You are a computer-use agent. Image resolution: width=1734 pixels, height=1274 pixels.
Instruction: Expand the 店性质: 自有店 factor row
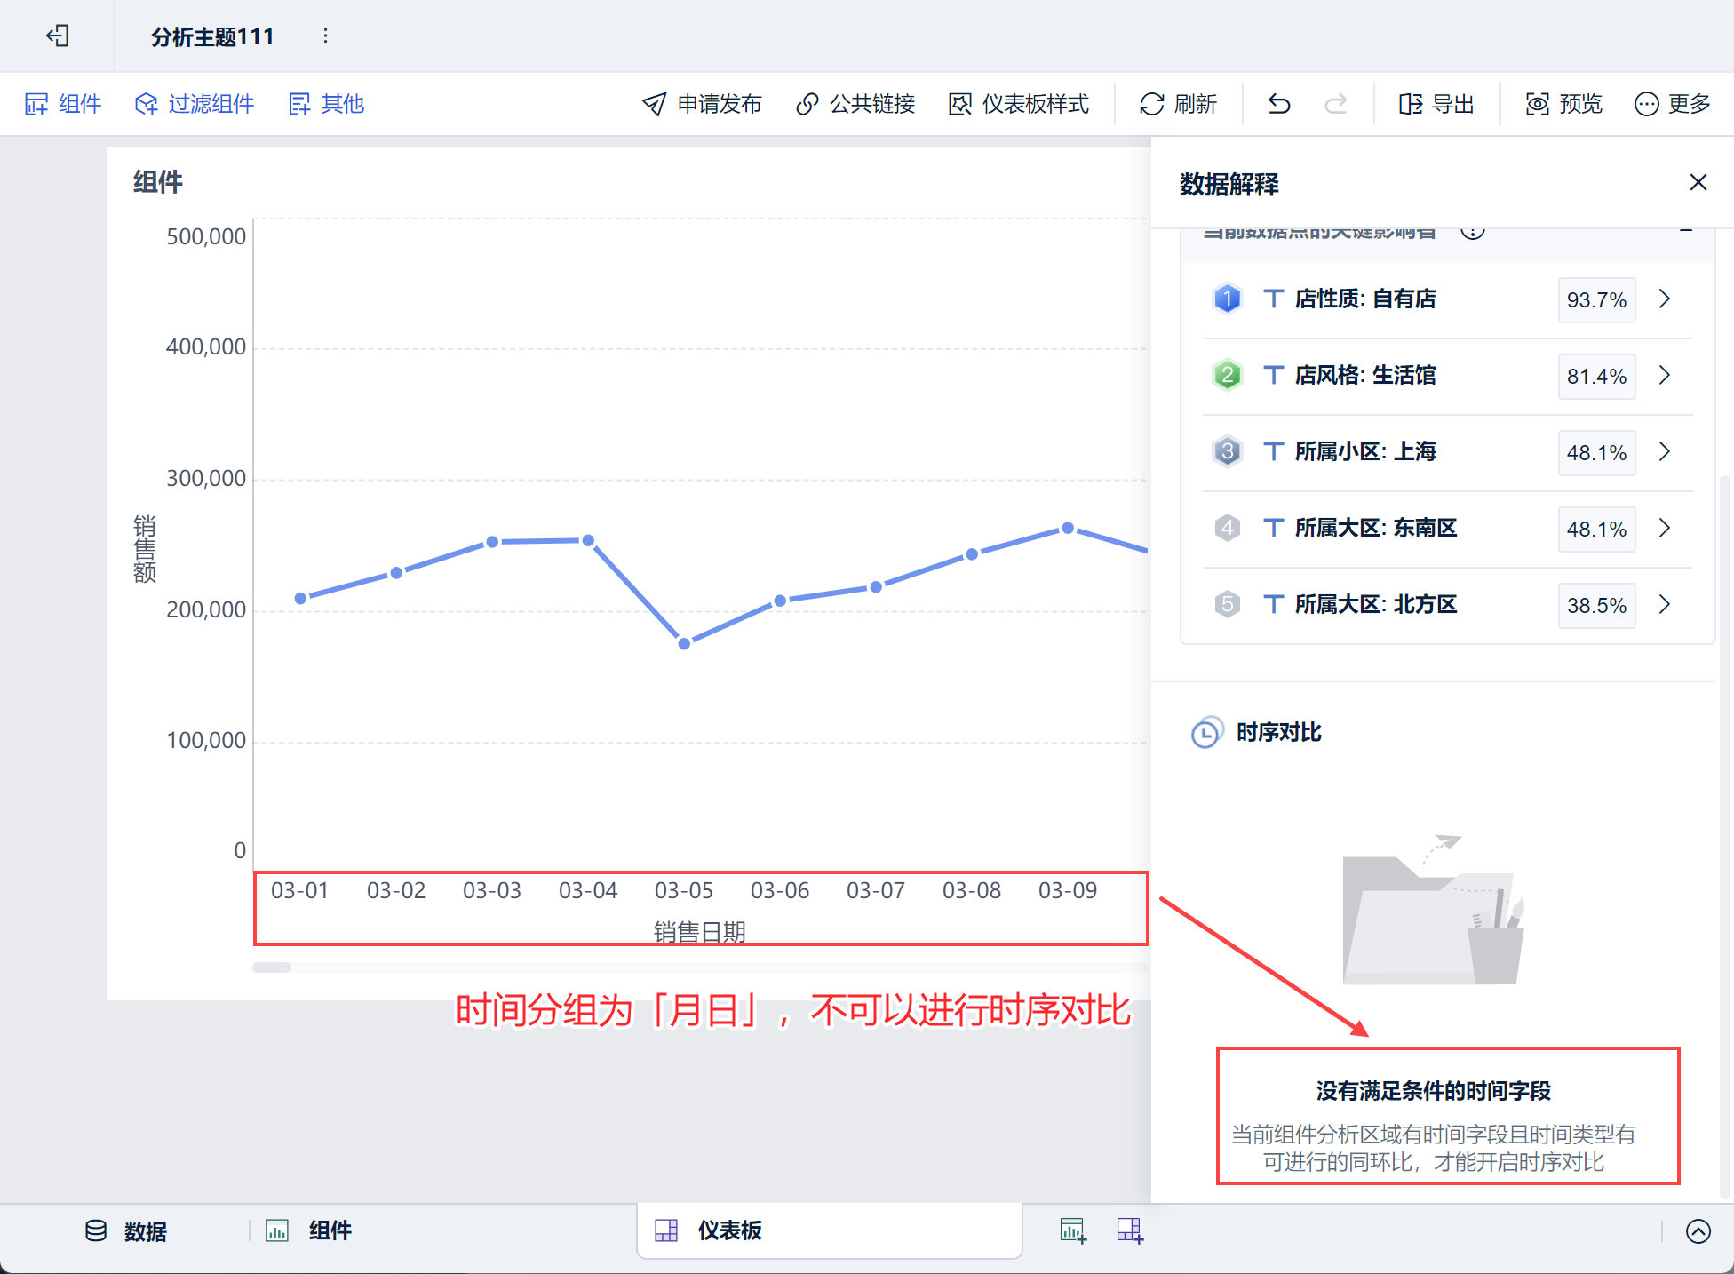click(1665, 299)
